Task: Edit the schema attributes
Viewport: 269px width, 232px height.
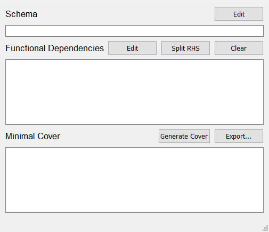Action: 239,14
